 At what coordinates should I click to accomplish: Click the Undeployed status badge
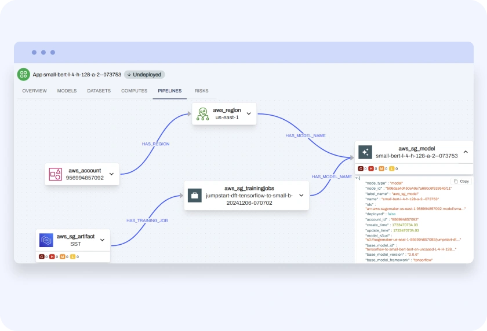click(144, 75)
